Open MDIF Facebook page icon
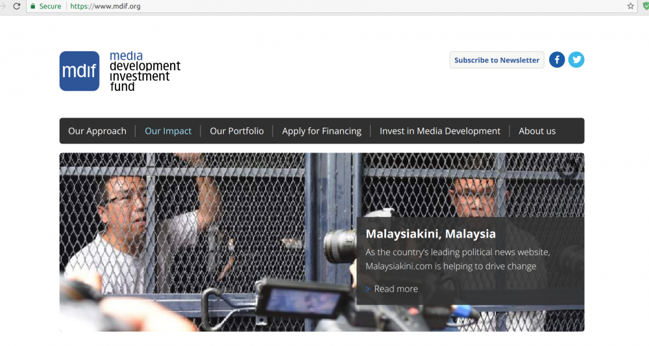The height and width of the screenshot is (346, 649). pos(557,60)
